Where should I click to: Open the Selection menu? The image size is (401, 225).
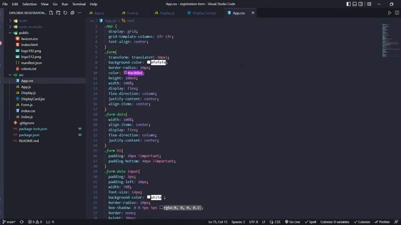(29, 4)
